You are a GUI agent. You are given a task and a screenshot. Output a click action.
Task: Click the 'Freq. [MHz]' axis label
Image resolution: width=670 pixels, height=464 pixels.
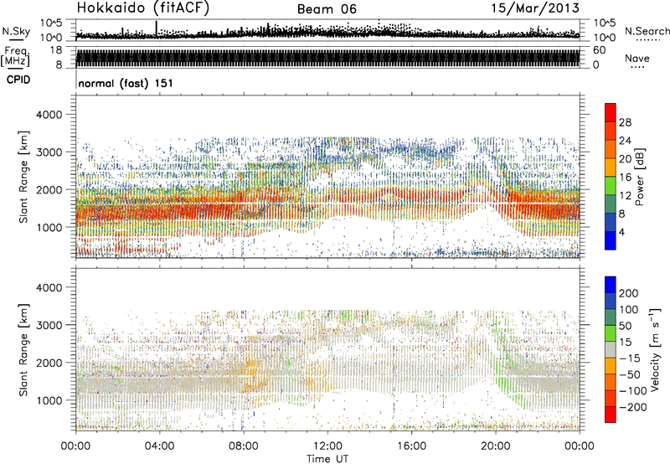pos(15,56)
